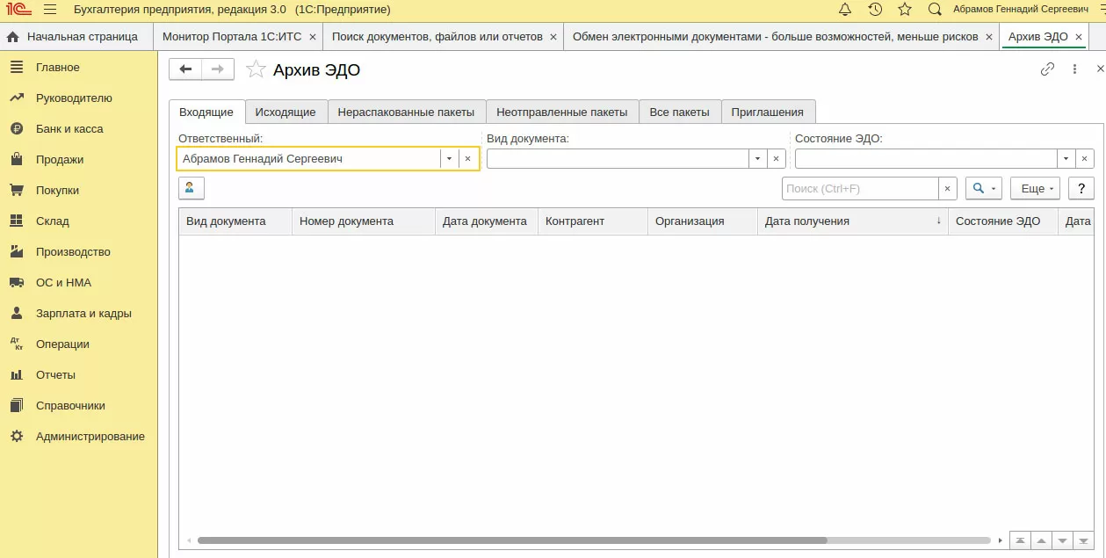Select the Нераспакованные пакеты tab
This screenshot has height=558, width=1106.
click(407, 112)
